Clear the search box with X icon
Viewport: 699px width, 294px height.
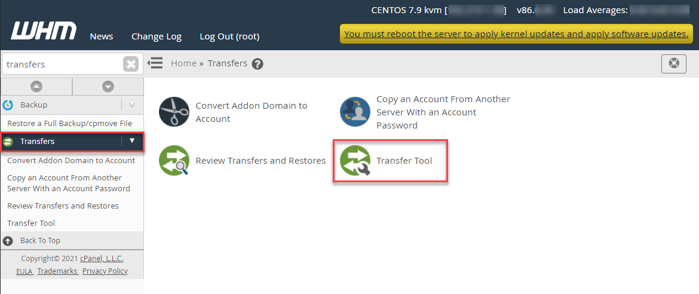131,64
